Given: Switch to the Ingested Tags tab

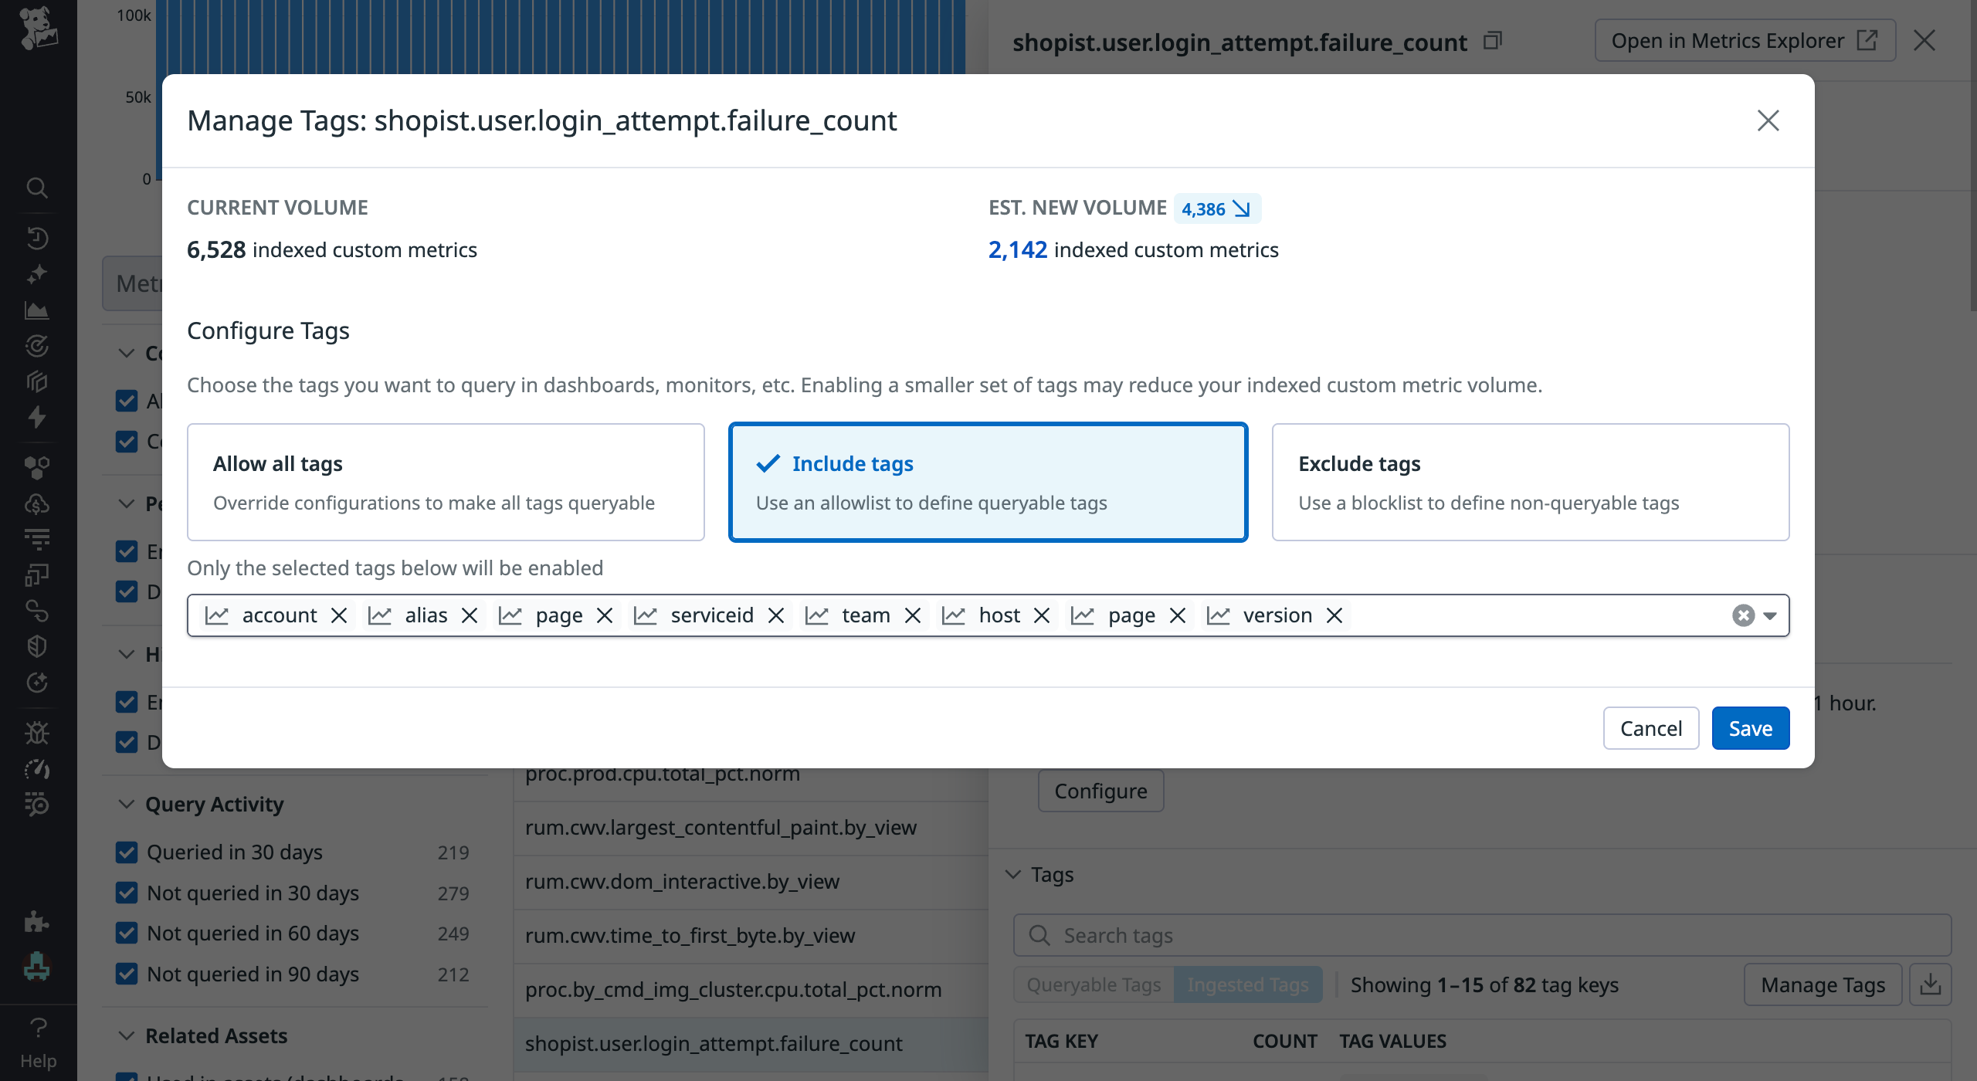Looking at the screenshot, I should click(1248, 984).
